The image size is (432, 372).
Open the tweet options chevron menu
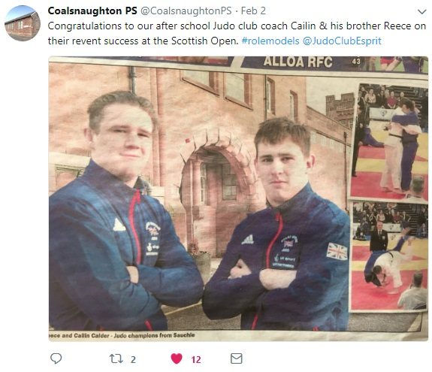(421, 12)
